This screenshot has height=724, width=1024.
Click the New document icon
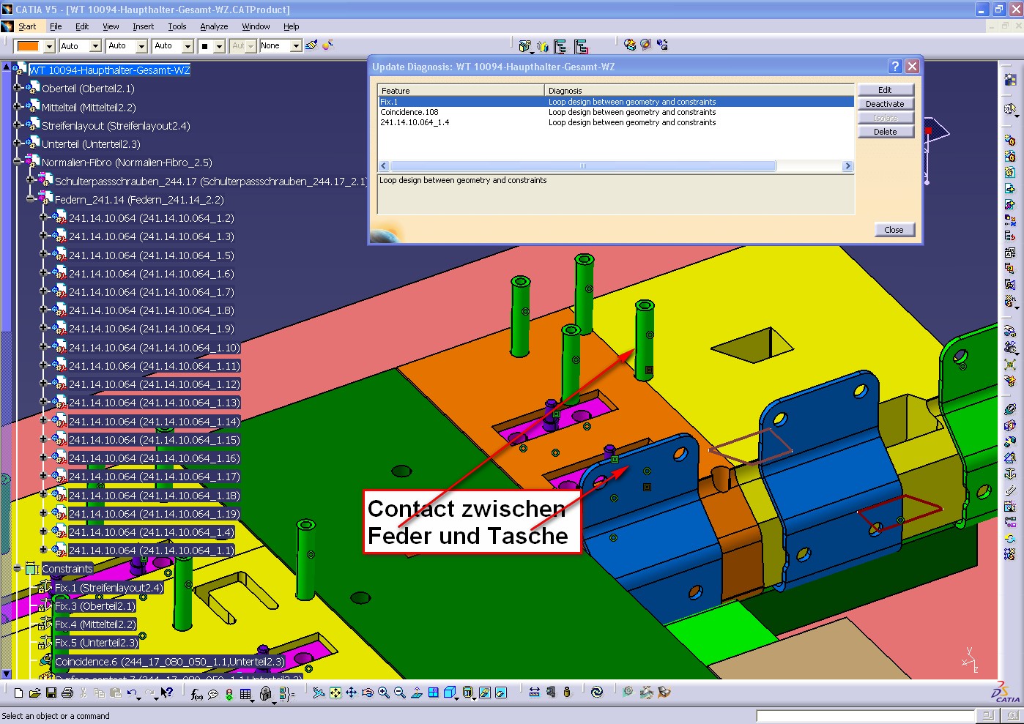click(18, 693)
